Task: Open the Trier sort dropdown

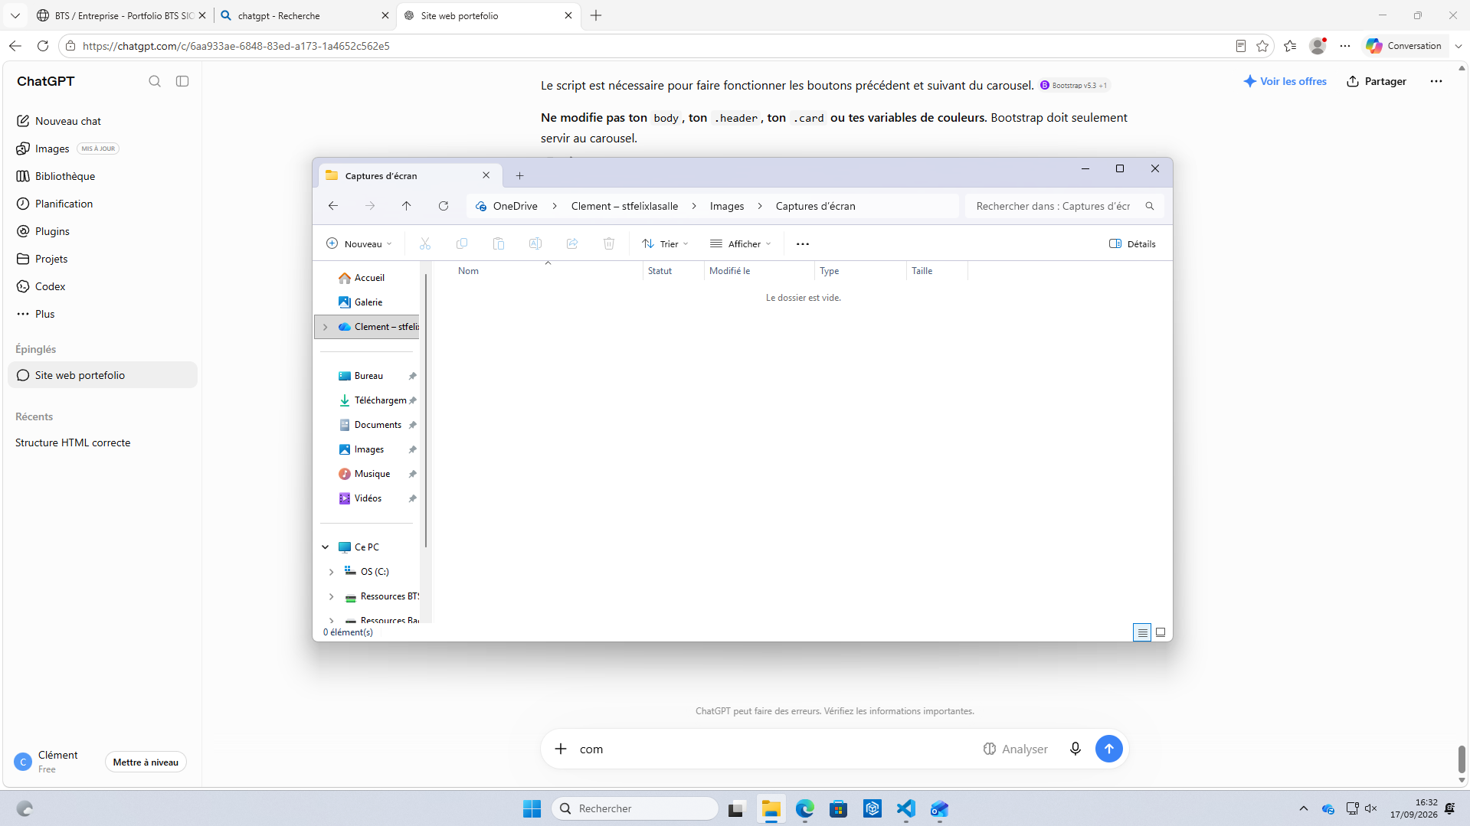Action: click(665, 243)
